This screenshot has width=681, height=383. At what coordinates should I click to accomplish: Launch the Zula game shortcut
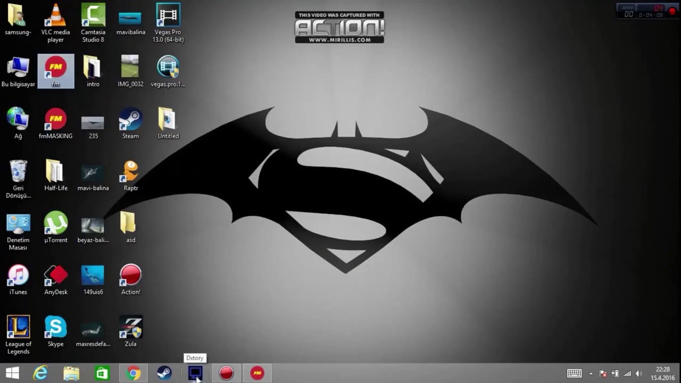(x=130, y=331)
